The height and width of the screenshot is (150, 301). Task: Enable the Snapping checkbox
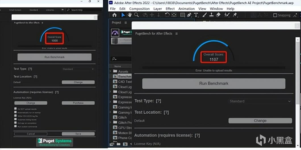[275, 15]
